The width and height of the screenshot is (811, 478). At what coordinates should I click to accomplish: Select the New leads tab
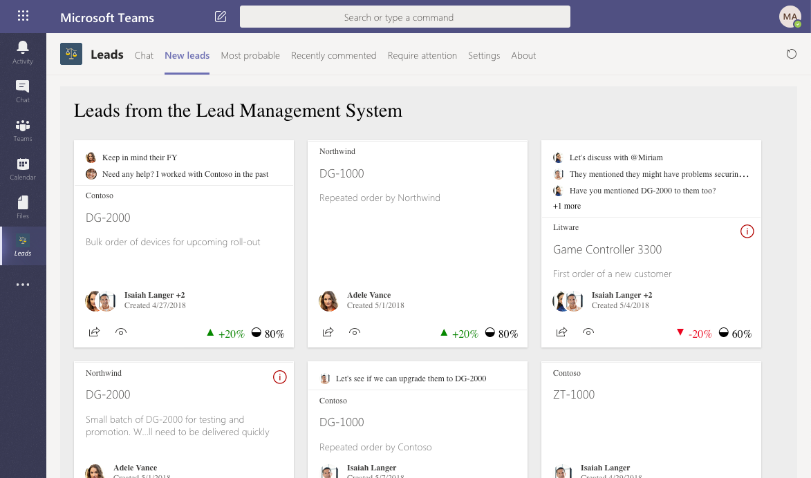coord(187,55)
